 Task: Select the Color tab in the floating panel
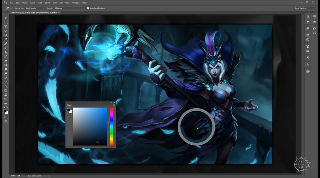(69, 105)
